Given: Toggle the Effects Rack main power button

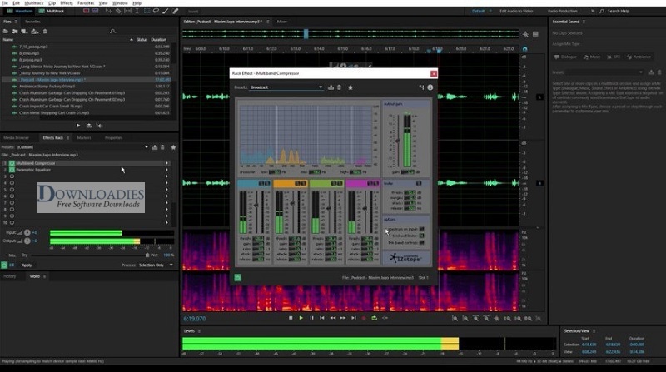Looking at the screenshot, I should coord(4,265).
